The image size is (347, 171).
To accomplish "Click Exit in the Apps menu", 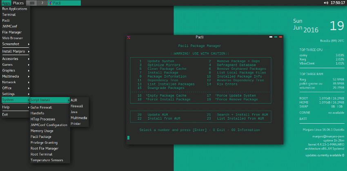I will click(5, 114).
